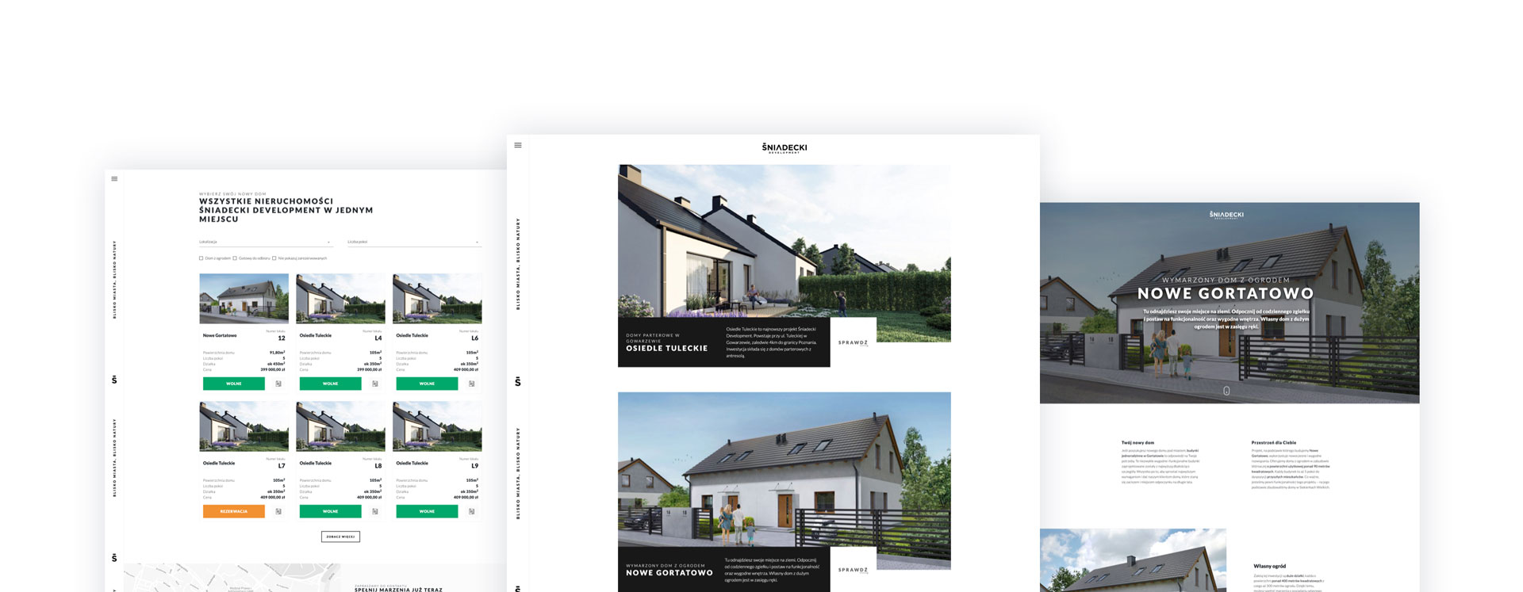Click Š sidebar logo beside the map

click(x=114, y=558)
